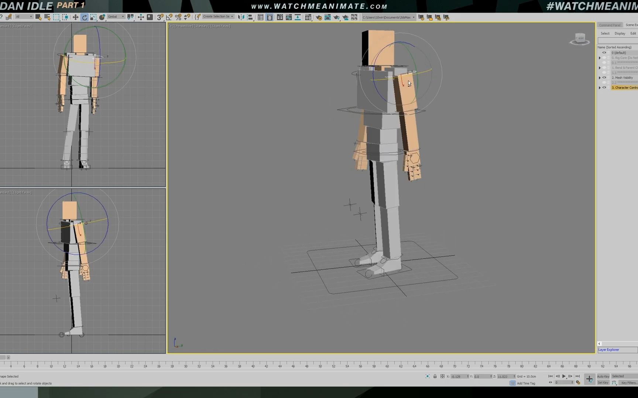Viewport: 638px width, 398px height.
Task: Go to end of animation
Action: (577, 376)
